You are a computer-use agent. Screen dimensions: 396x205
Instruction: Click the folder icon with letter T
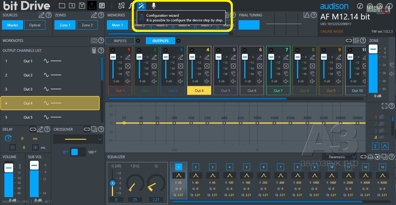(x=72, y=6)
